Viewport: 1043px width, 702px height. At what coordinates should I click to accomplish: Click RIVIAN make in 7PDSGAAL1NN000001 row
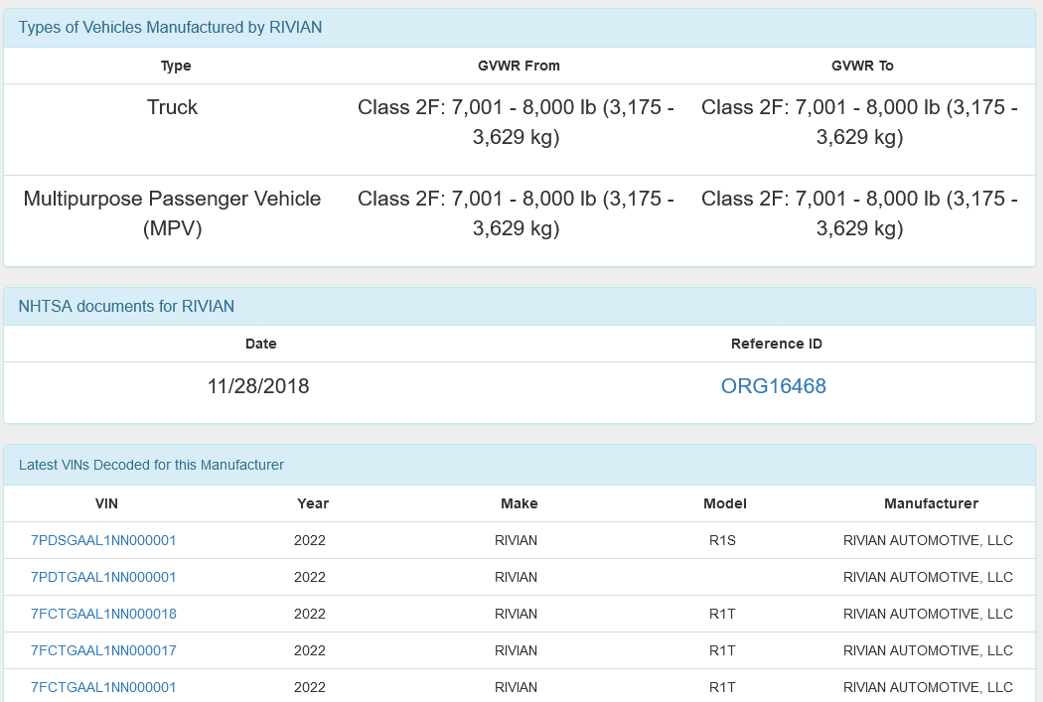point(517,540)
